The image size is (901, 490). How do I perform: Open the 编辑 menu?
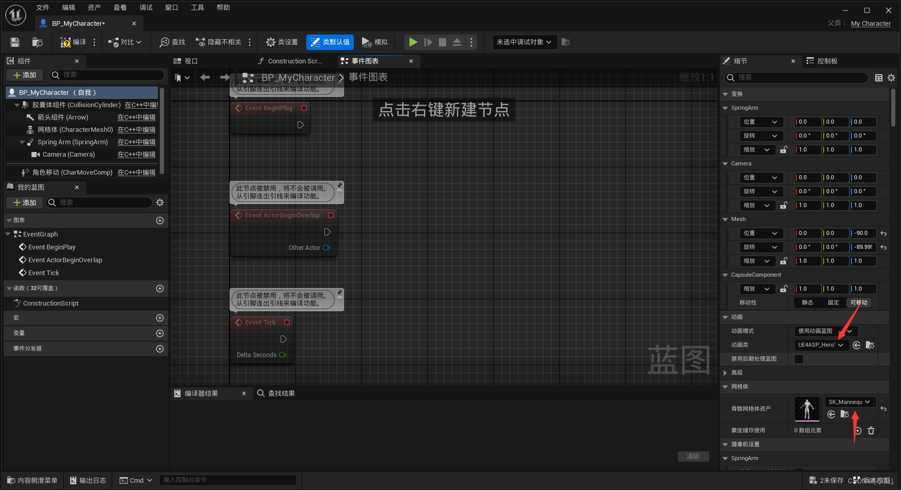click(x=69, y=7)
